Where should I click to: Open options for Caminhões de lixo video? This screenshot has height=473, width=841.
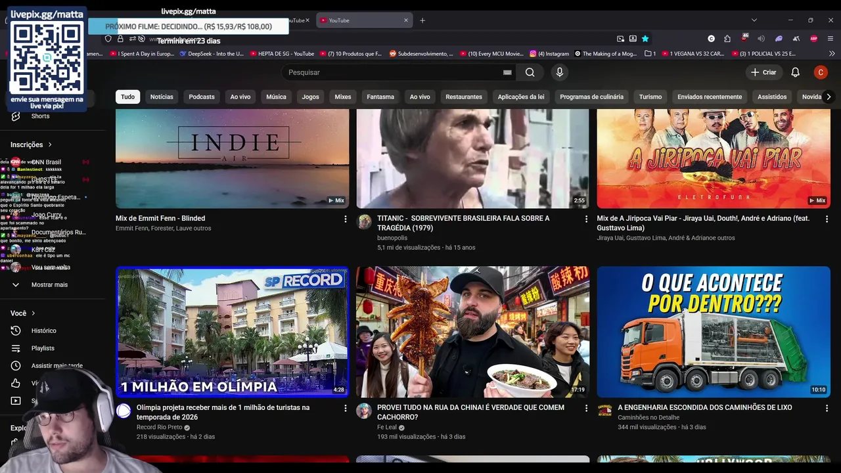pyautogui.click(x=827, y=408)
